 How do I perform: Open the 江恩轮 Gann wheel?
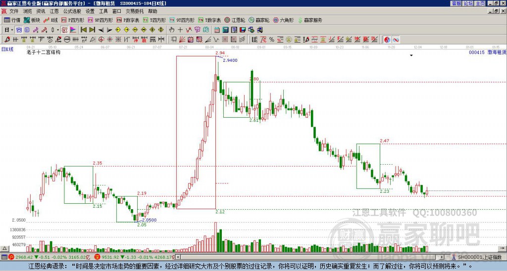tap(235, 20)
